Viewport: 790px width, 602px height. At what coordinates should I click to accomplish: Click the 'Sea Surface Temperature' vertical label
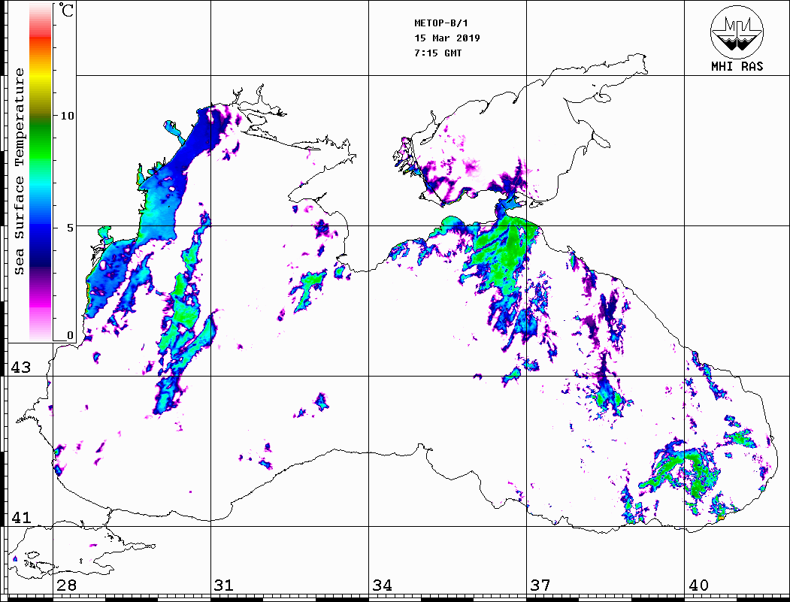pos(19,172)
